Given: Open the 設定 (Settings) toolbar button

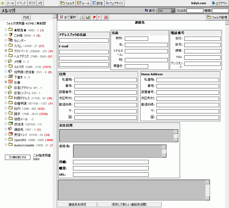Looking at the screenshot, I should [x=98, y=3].
